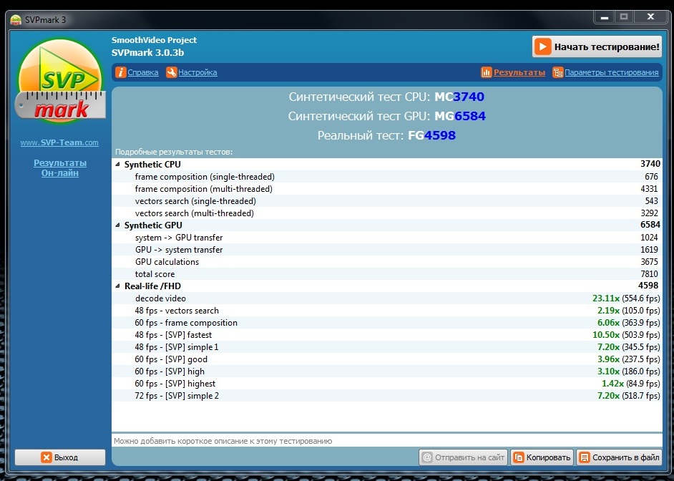Select 48 fps - [SVP] simple 1 row
674x481 pixels.
tap(387, 347)
